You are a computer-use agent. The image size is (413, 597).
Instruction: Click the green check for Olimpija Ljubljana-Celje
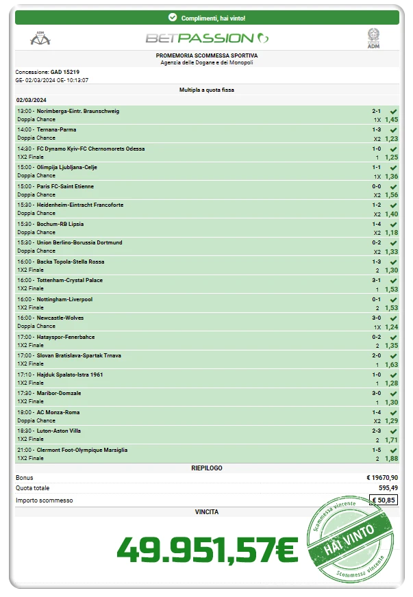coord(394,168)
